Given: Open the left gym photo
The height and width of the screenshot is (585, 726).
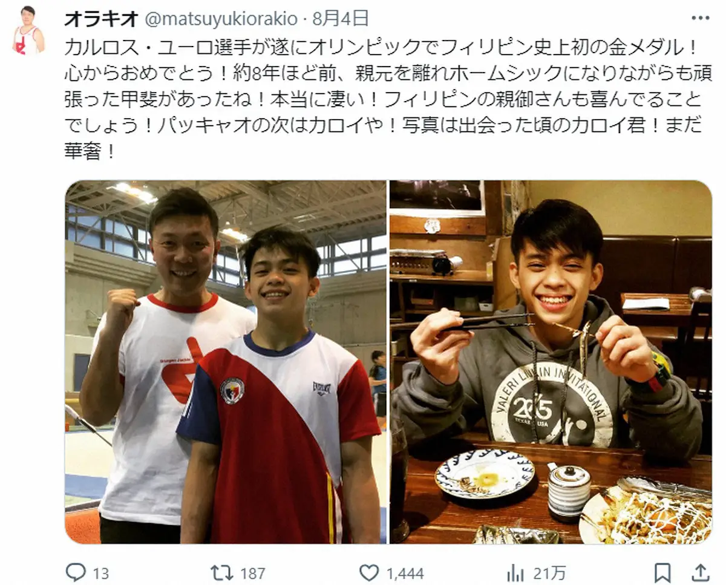Looking at the screenshot, I should [226, 362].
